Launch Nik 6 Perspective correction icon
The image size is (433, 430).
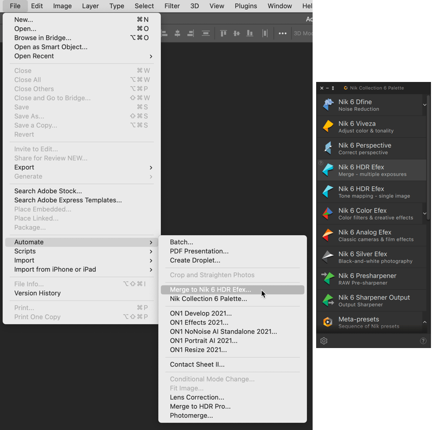328,148
